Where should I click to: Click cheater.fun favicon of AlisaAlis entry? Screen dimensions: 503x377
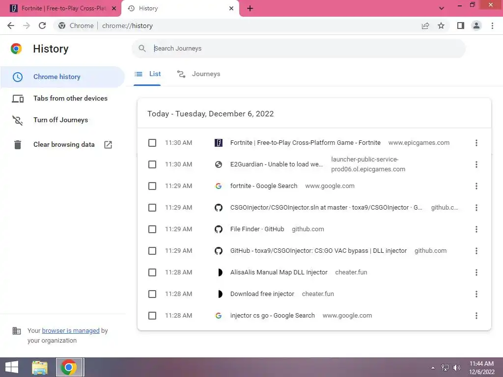220,272
